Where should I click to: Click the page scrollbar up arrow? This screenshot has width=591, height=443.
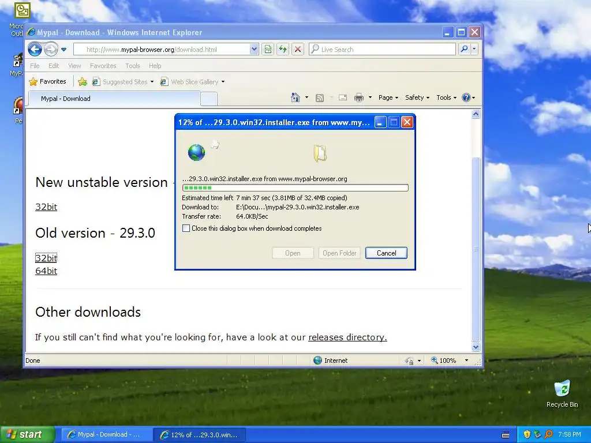[x=476, y=114]
